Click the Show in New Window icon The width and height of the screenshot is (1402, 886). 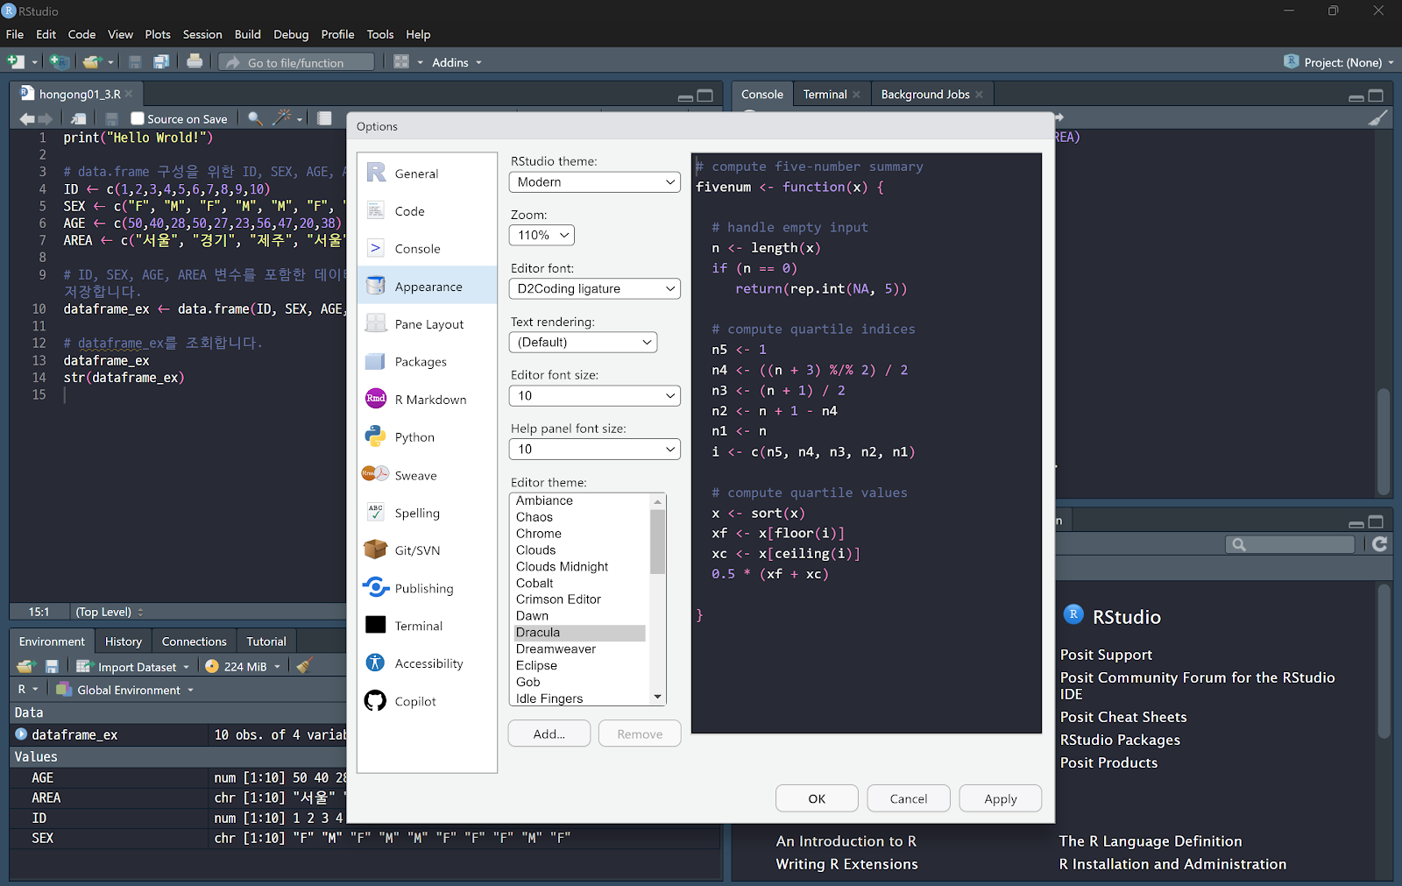(x=79, y=118)
